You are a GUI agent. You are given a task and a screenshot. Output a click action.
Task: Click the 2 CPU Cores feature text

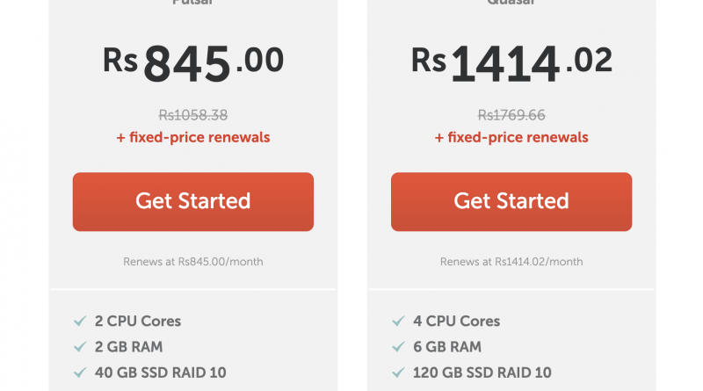(138, 321)
